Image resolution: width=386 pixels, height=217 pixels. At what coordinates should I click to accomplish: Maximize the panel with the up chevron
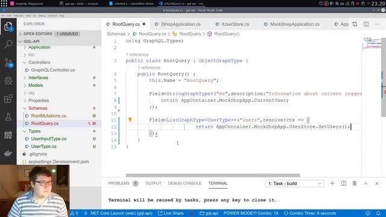(365, 183)
